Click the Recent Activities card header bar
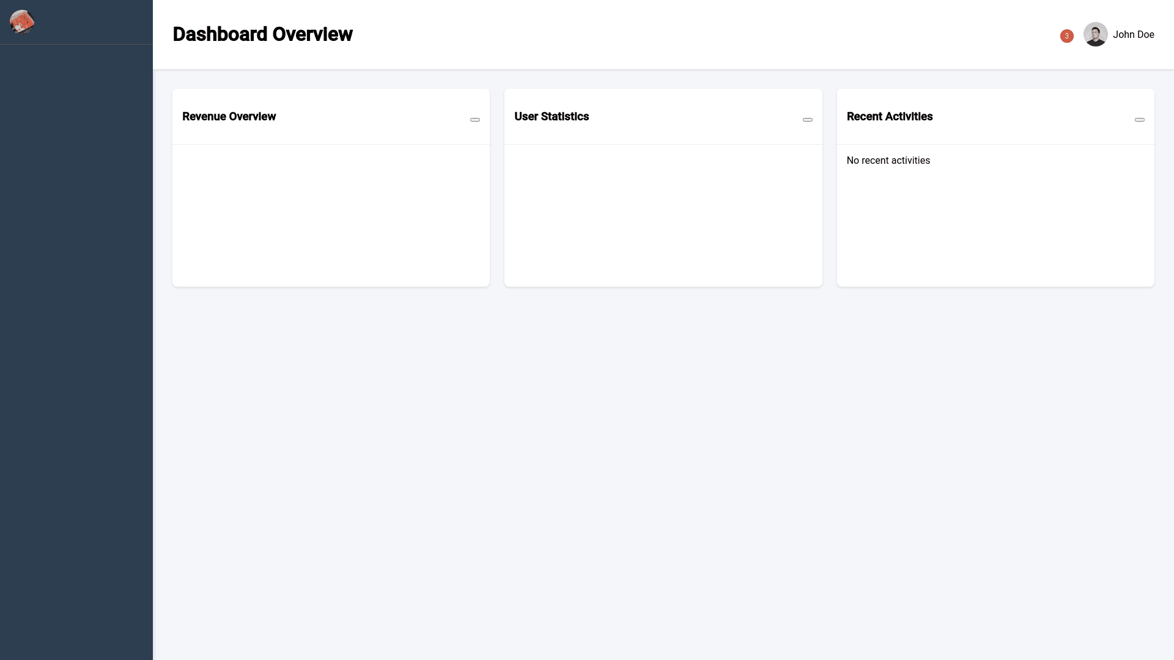1174x660 pixels. [1033, 117]
